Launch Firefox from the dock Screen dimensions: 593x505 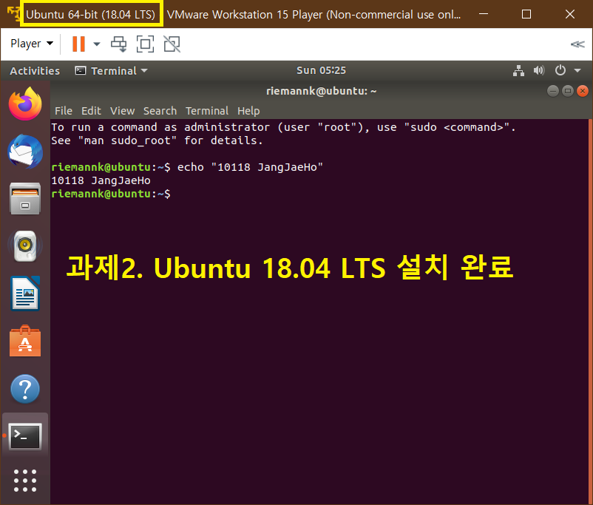(x=25, y=104)
